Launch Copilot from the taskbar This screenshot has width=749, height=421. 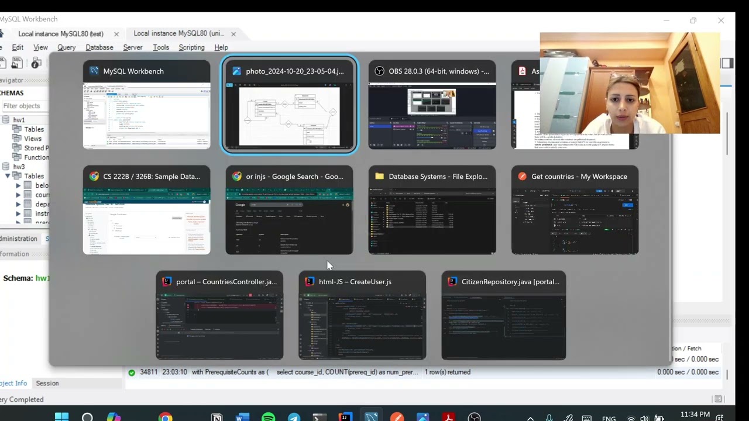click(114, 417)
